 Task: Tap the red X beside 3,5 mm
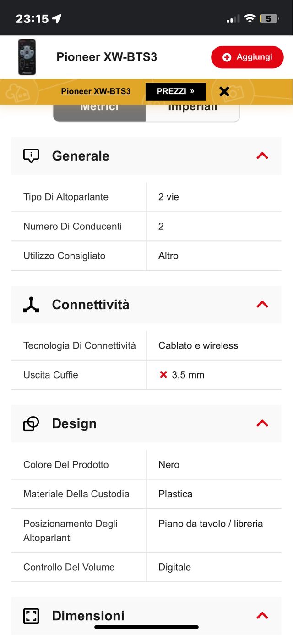(x=163, y=375)
